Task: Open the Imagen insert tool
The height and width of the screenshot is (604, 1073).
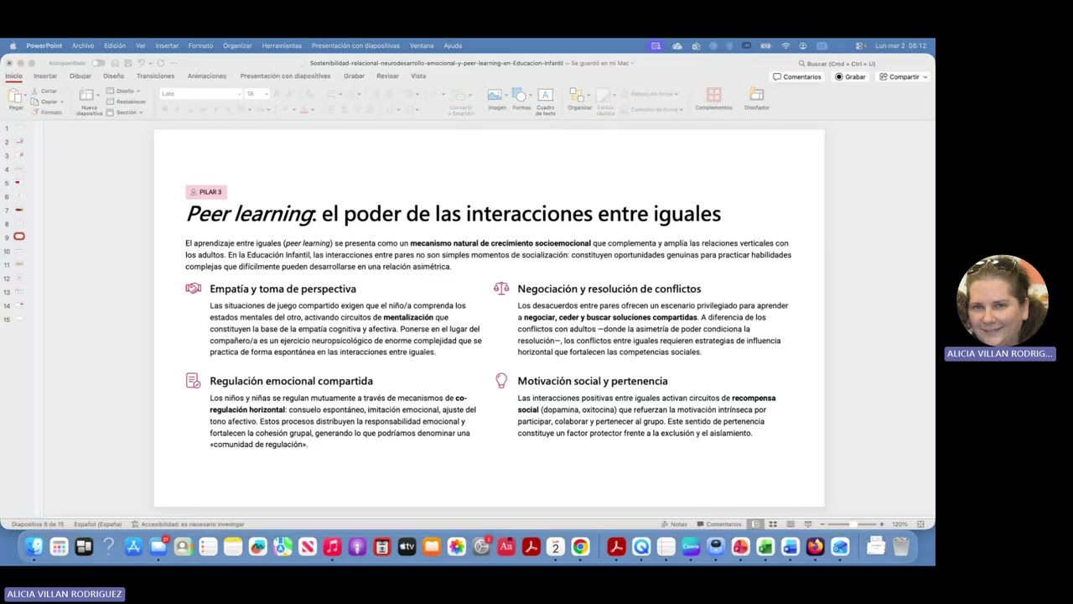Action: pos(496,100)
